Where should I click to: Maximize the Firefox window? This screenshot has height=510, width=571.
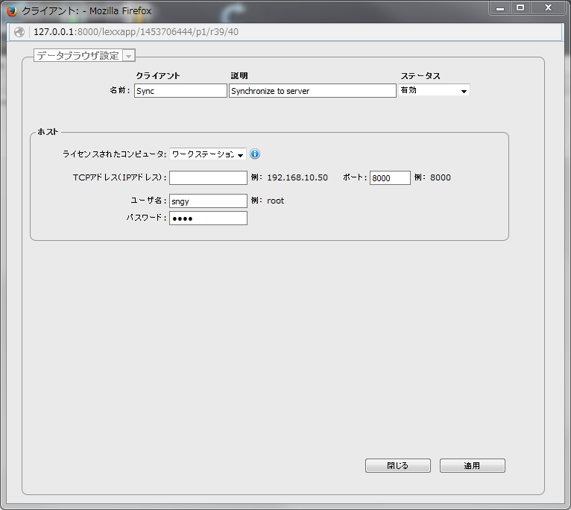520,7
